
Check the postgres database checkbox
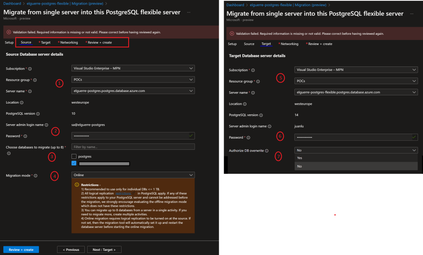[74, 156]
